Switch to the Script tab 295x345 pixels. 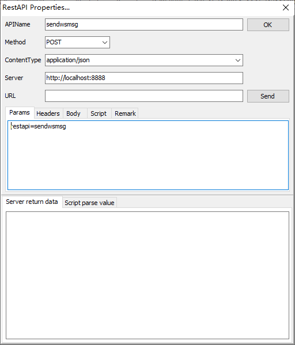pos(99,113)
